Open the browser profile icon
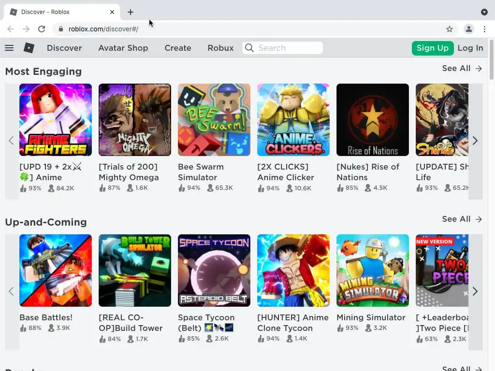The image size is (495, 371). 469,29
